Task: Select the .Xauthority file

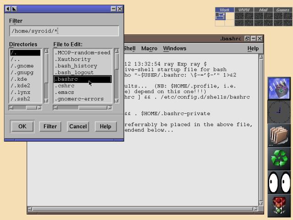Action: click(x=82, y=59)
